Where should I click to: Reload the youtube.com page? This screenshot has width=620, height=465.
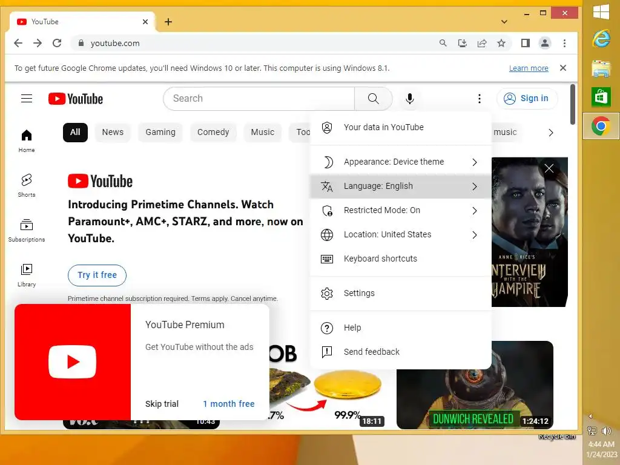[x=57, y=43]
